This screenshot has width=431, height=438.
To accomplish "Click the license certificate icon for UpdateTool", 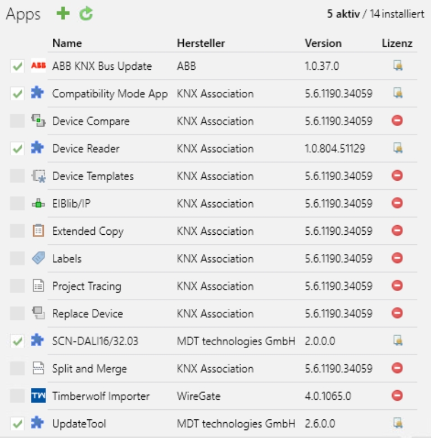I will 398,423.
